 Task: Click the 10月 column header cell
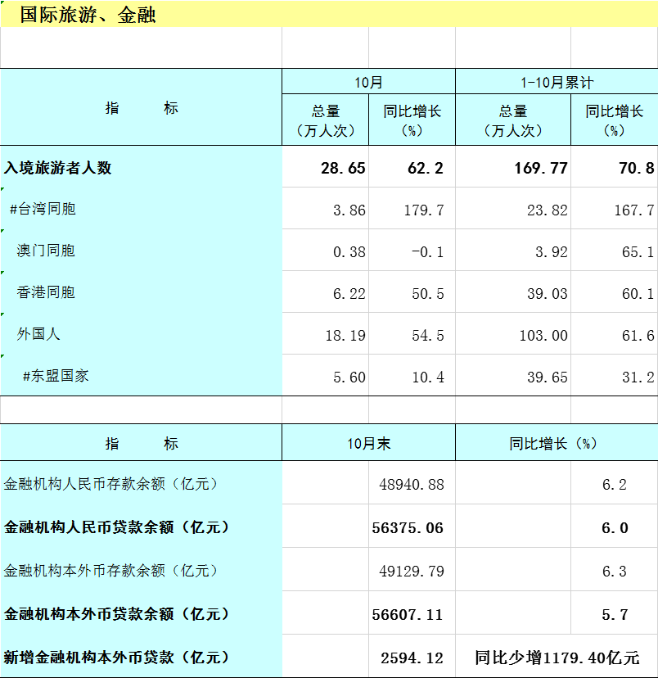click(x=368, y=82)
